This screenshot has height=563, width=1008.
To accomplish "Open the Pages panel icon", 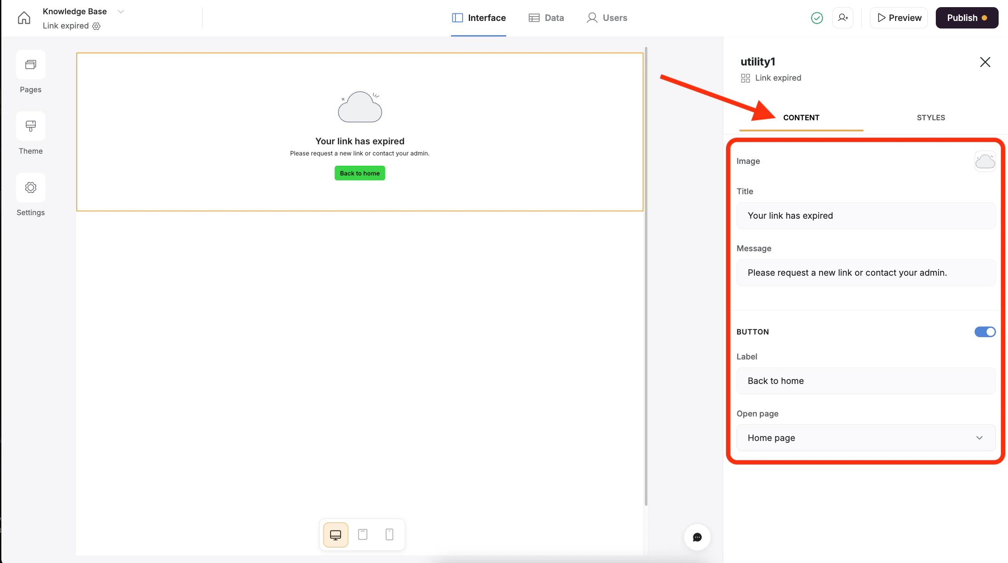I will click(31, 65).
